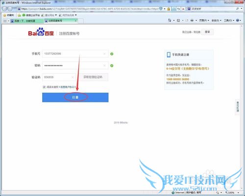Click the Refresh page icon
This screenshot has width=245, height=196.
point(178,9)
